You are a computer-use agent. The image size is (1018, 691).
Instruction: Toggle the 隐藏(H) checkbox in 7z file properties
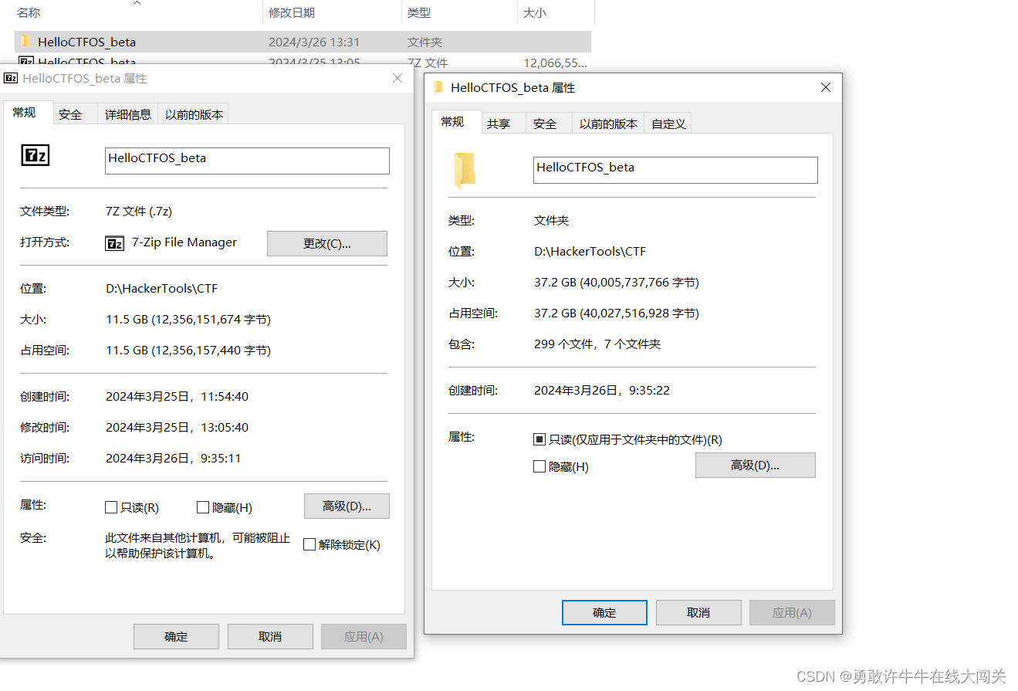click(203, 507)
